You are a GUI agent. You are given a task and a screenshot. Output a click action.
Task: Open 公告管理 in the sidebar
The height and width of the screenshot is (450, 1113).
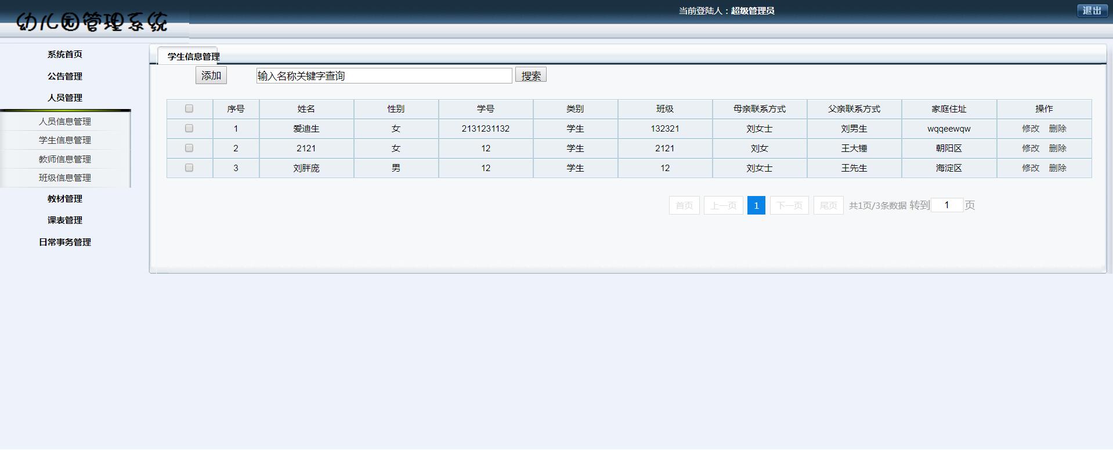click(65, 76)
